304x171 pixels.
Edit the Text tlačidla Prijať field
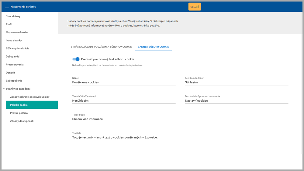coord(236,82)
